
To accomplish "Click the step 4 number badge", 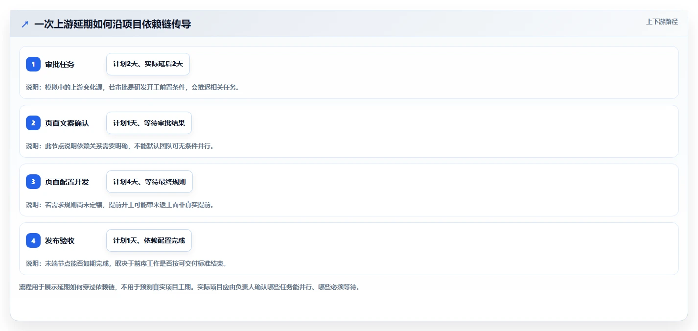I will (33, 240).
